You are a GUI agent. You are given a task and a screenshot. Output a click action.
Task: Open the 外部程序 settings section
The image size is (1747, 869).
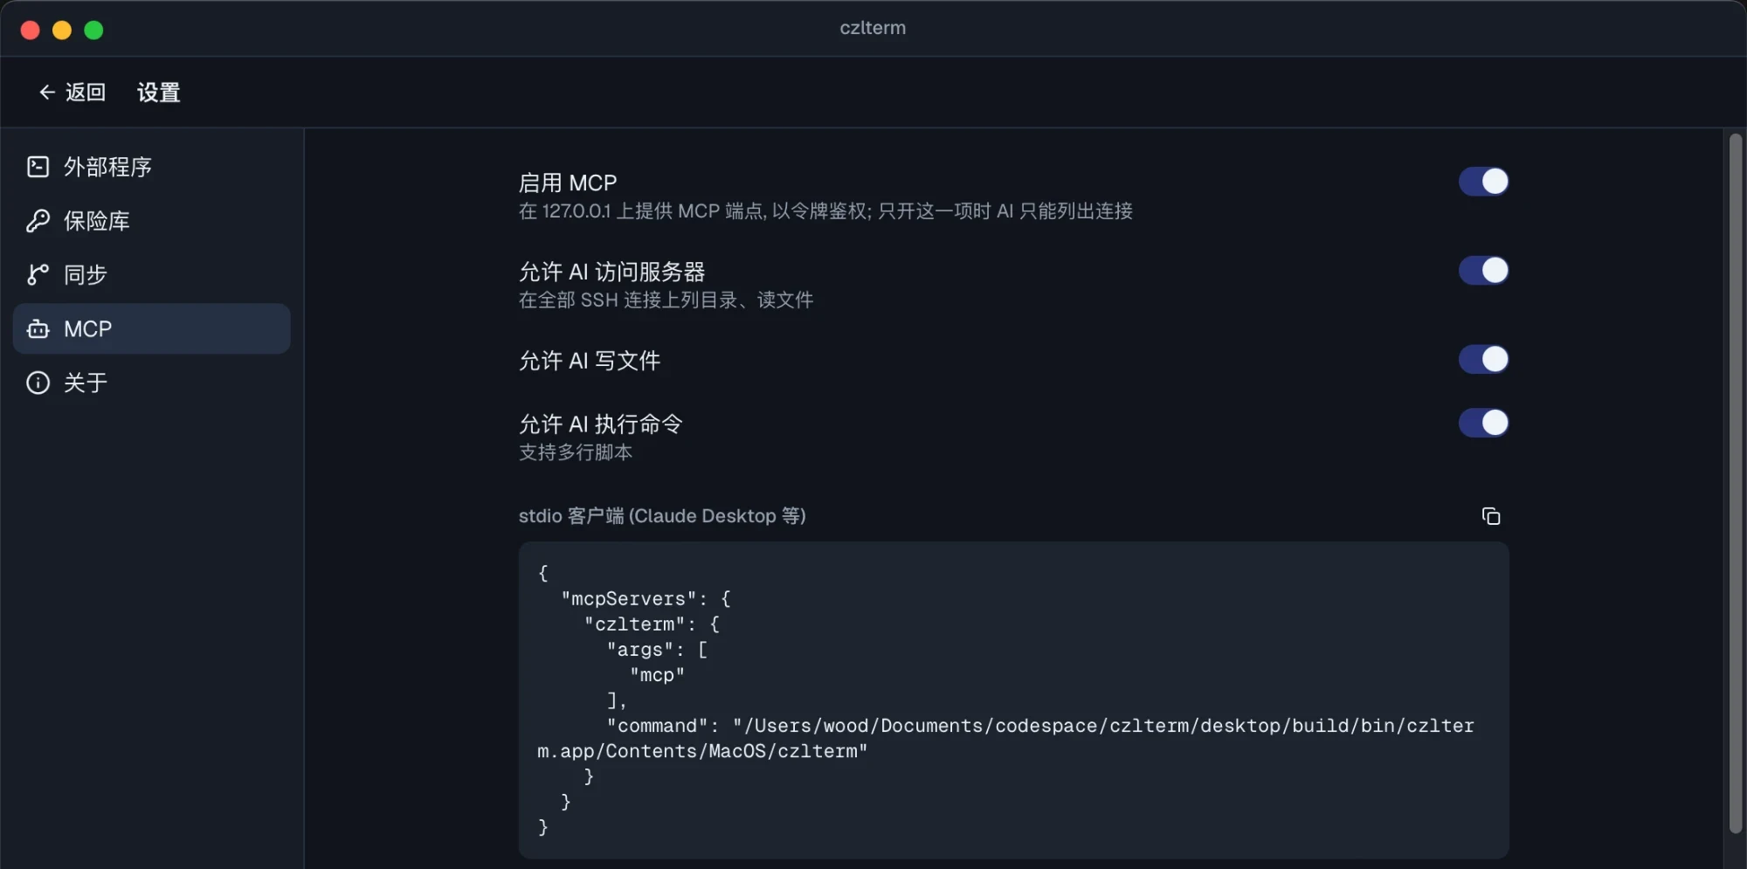pos(152,167)
